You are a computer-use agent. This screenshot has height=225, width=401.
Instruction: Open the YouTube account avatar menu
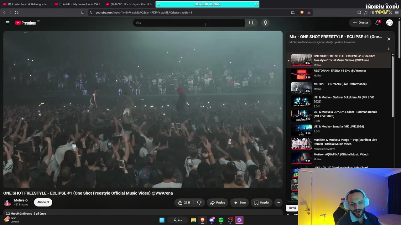389,22
